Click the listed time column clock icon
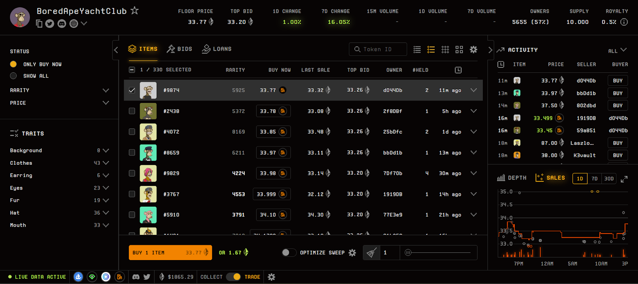Viewport: 638px width, 284px height. [458, 70]
